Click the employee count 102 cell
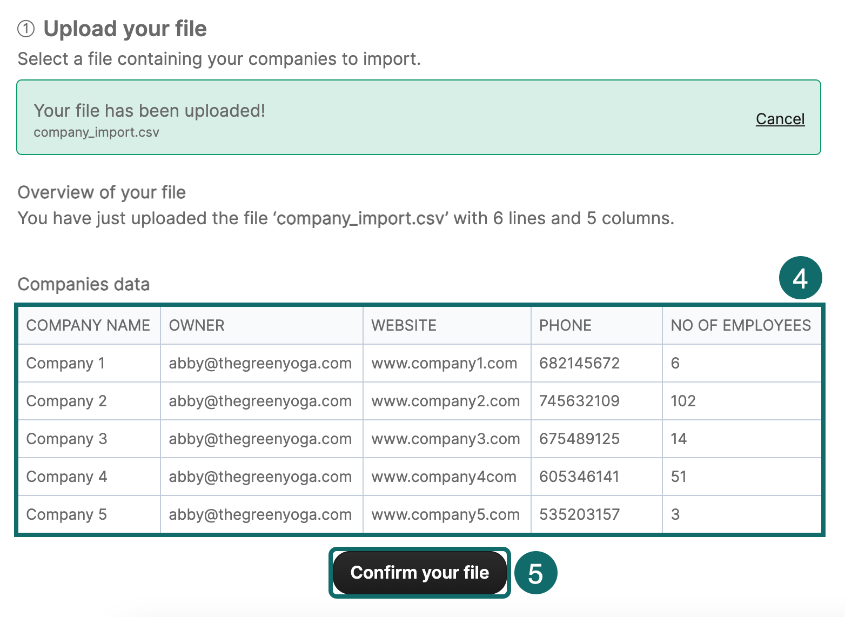Screen dimensions: 845x617 (683, 401)
